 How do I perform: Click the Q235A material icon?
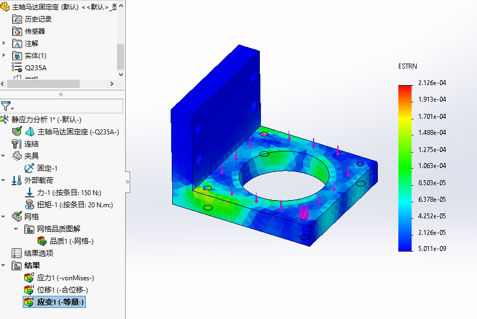[17, 67]
